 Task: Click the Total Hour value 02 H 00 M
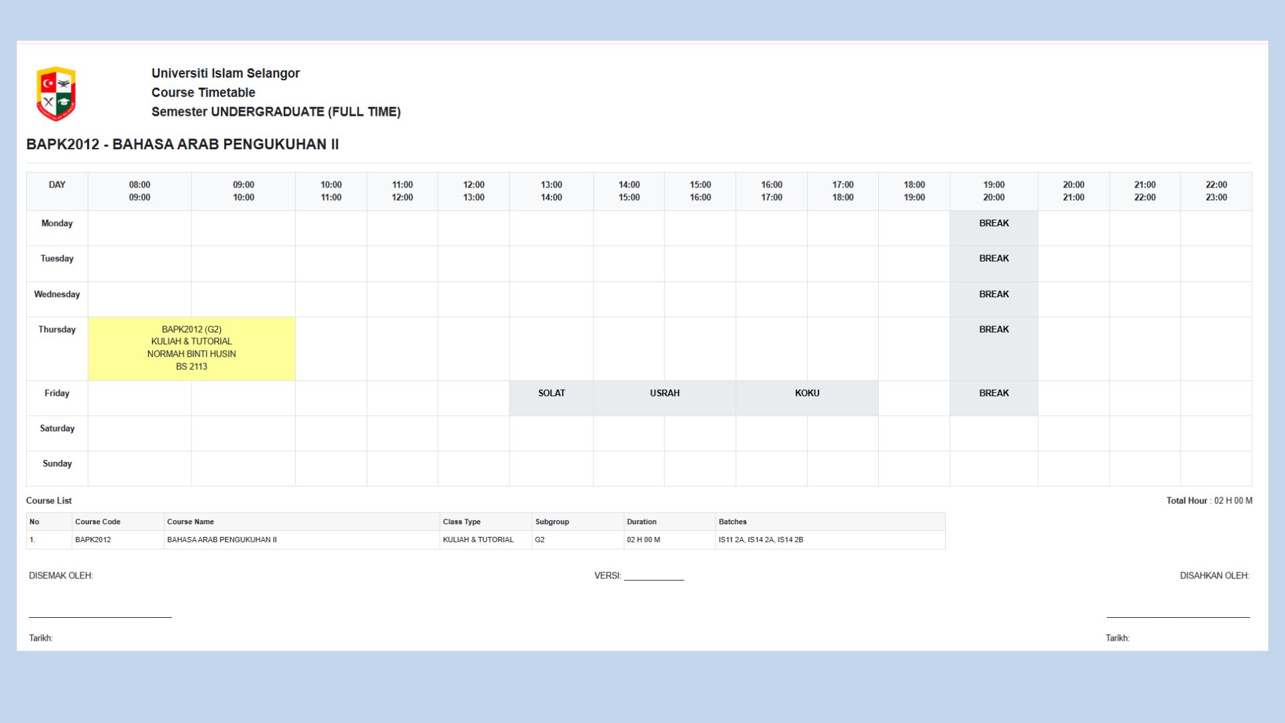[1235, 500]
